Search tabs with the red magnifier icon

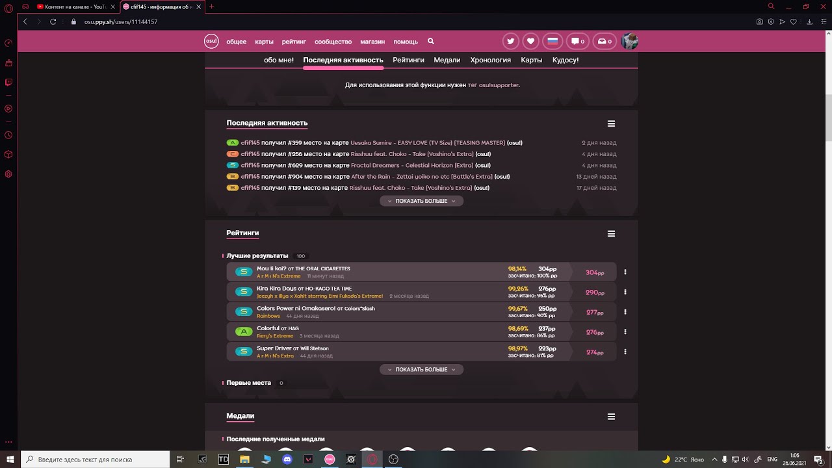[x=771, y=6]
